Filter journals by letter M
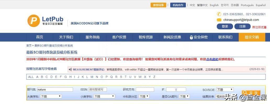This screenshot has height=104, width=270. [x=92, y=77]
